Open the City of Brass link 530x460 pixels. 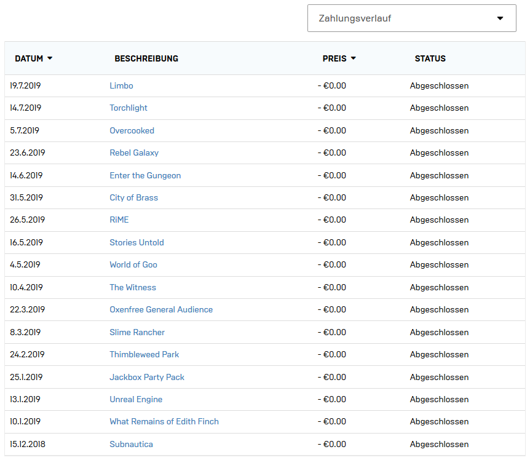(134, 198)
